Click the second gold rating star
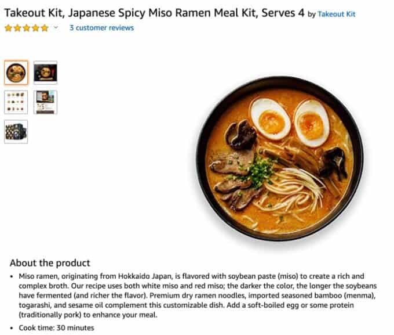The height and width of the screenshot is (335, 394). tap(17, 28)
